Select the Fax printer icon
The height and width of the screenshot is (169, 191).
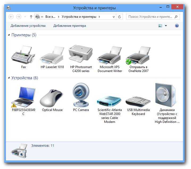[x=23, y=55]
